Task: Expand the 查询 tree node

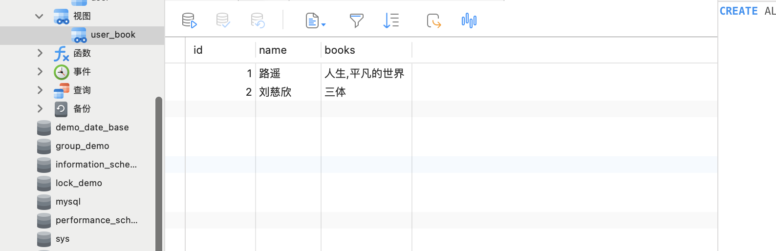Action: click(x=40, y=90)
